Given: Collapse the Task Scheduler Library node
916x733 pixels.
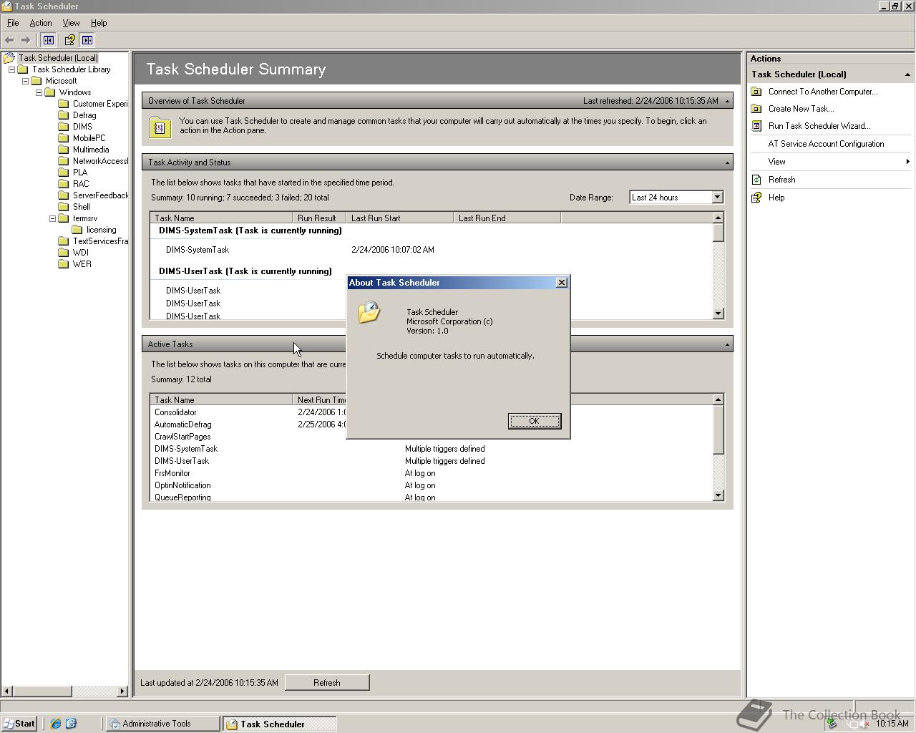Looking at the screenshot, I should click(x=12, y=69).
